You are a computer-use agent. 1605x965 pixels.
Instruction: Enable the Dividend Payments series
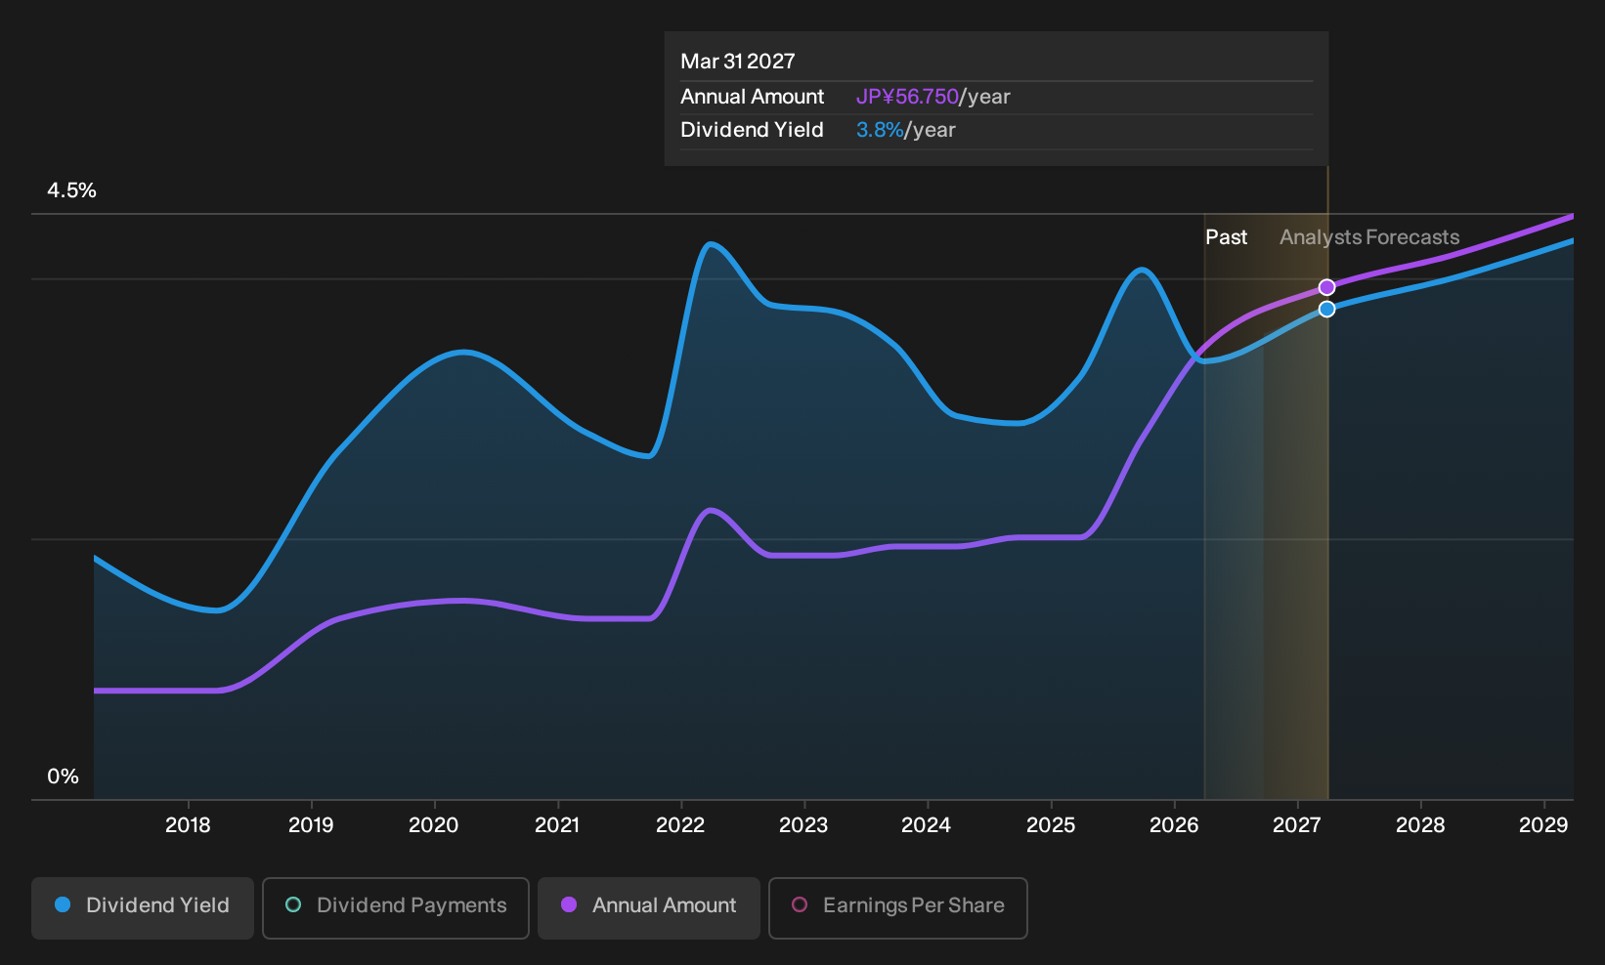(x=396, y=907)
